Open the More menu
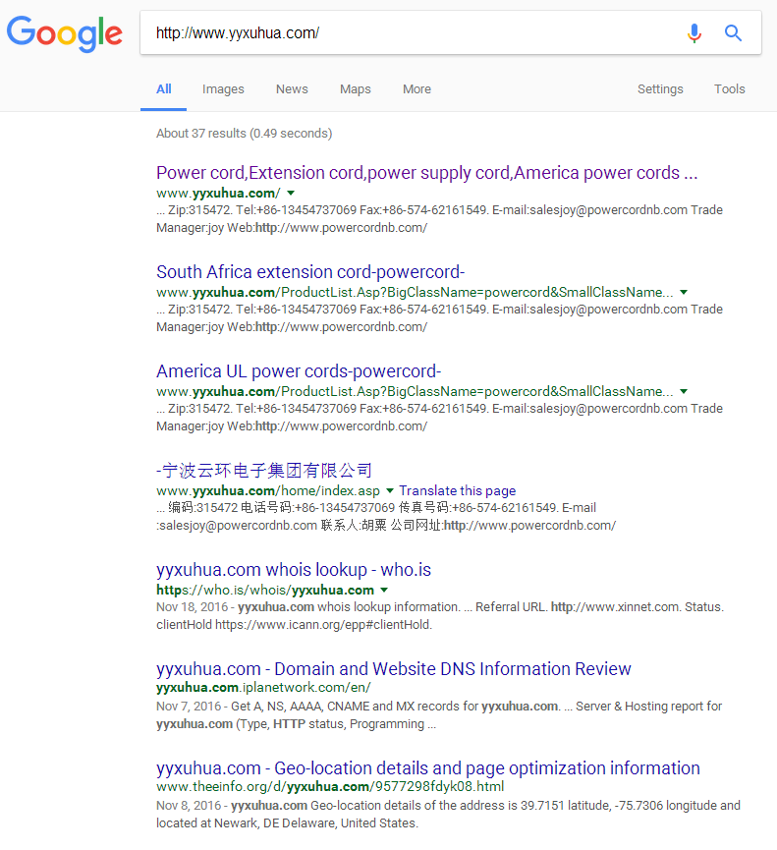Image resolution: width=777 pixels, height=850 pixels. [x=416, y=88]
